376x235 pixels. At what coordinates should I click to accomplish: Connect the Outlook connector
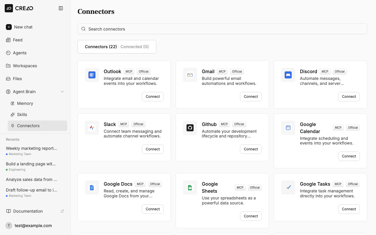pyautogui.click(x=153, y=96)
